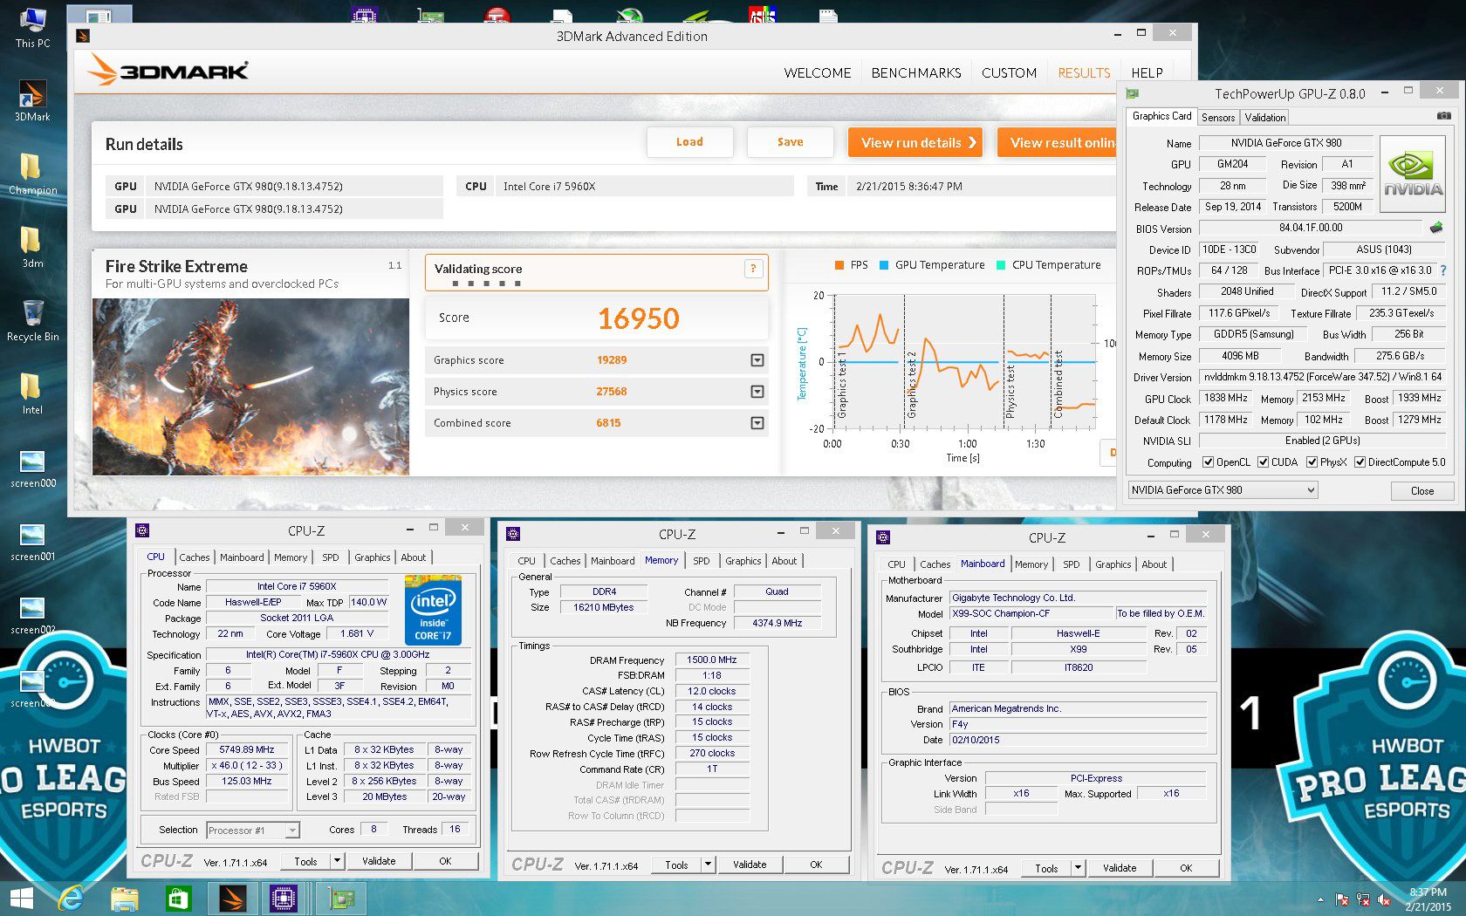Open SPD tab in the Memory CPU-Z window
This screenshot has width=1466, height=916.
coord(702,561)
